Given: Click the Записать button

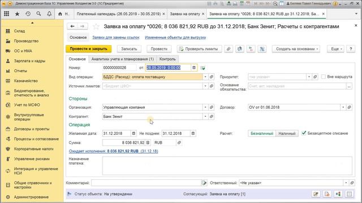Looking at the screenshot, I should click(129, 49).
